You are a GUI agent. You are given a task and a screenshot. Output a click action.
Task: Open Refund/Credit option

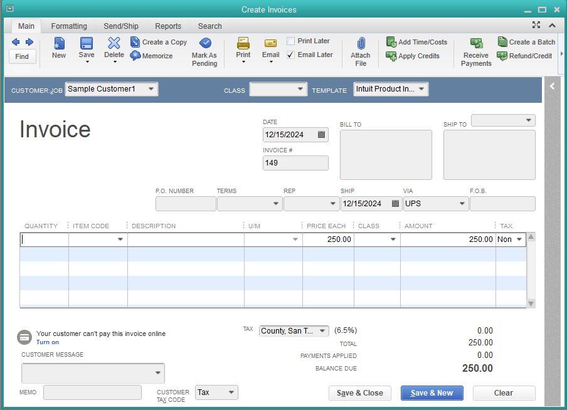(x=524, y=56)
